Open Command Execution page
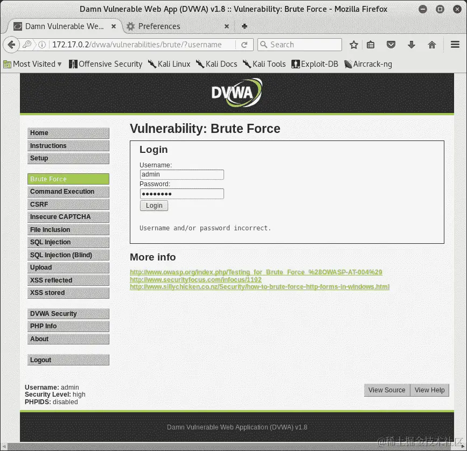This screenshot has height=451, width=467. tap(68, 192)
